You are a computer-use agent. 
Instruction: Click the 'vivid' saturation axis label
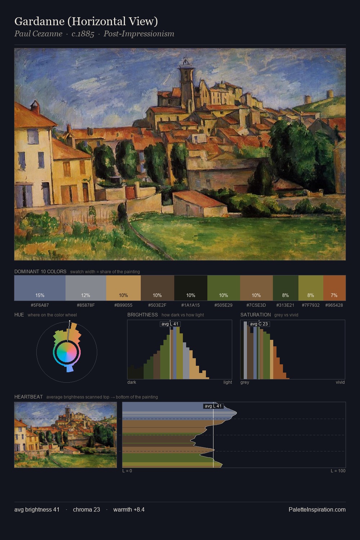[340, 382]
